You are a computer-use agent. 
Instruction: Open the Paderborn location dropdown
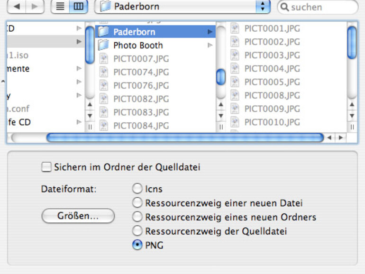(263, 7)
